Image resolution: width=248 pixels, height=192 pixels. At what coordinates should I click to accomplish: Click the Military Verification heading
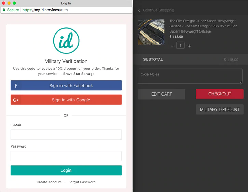(x=66, y=61)
